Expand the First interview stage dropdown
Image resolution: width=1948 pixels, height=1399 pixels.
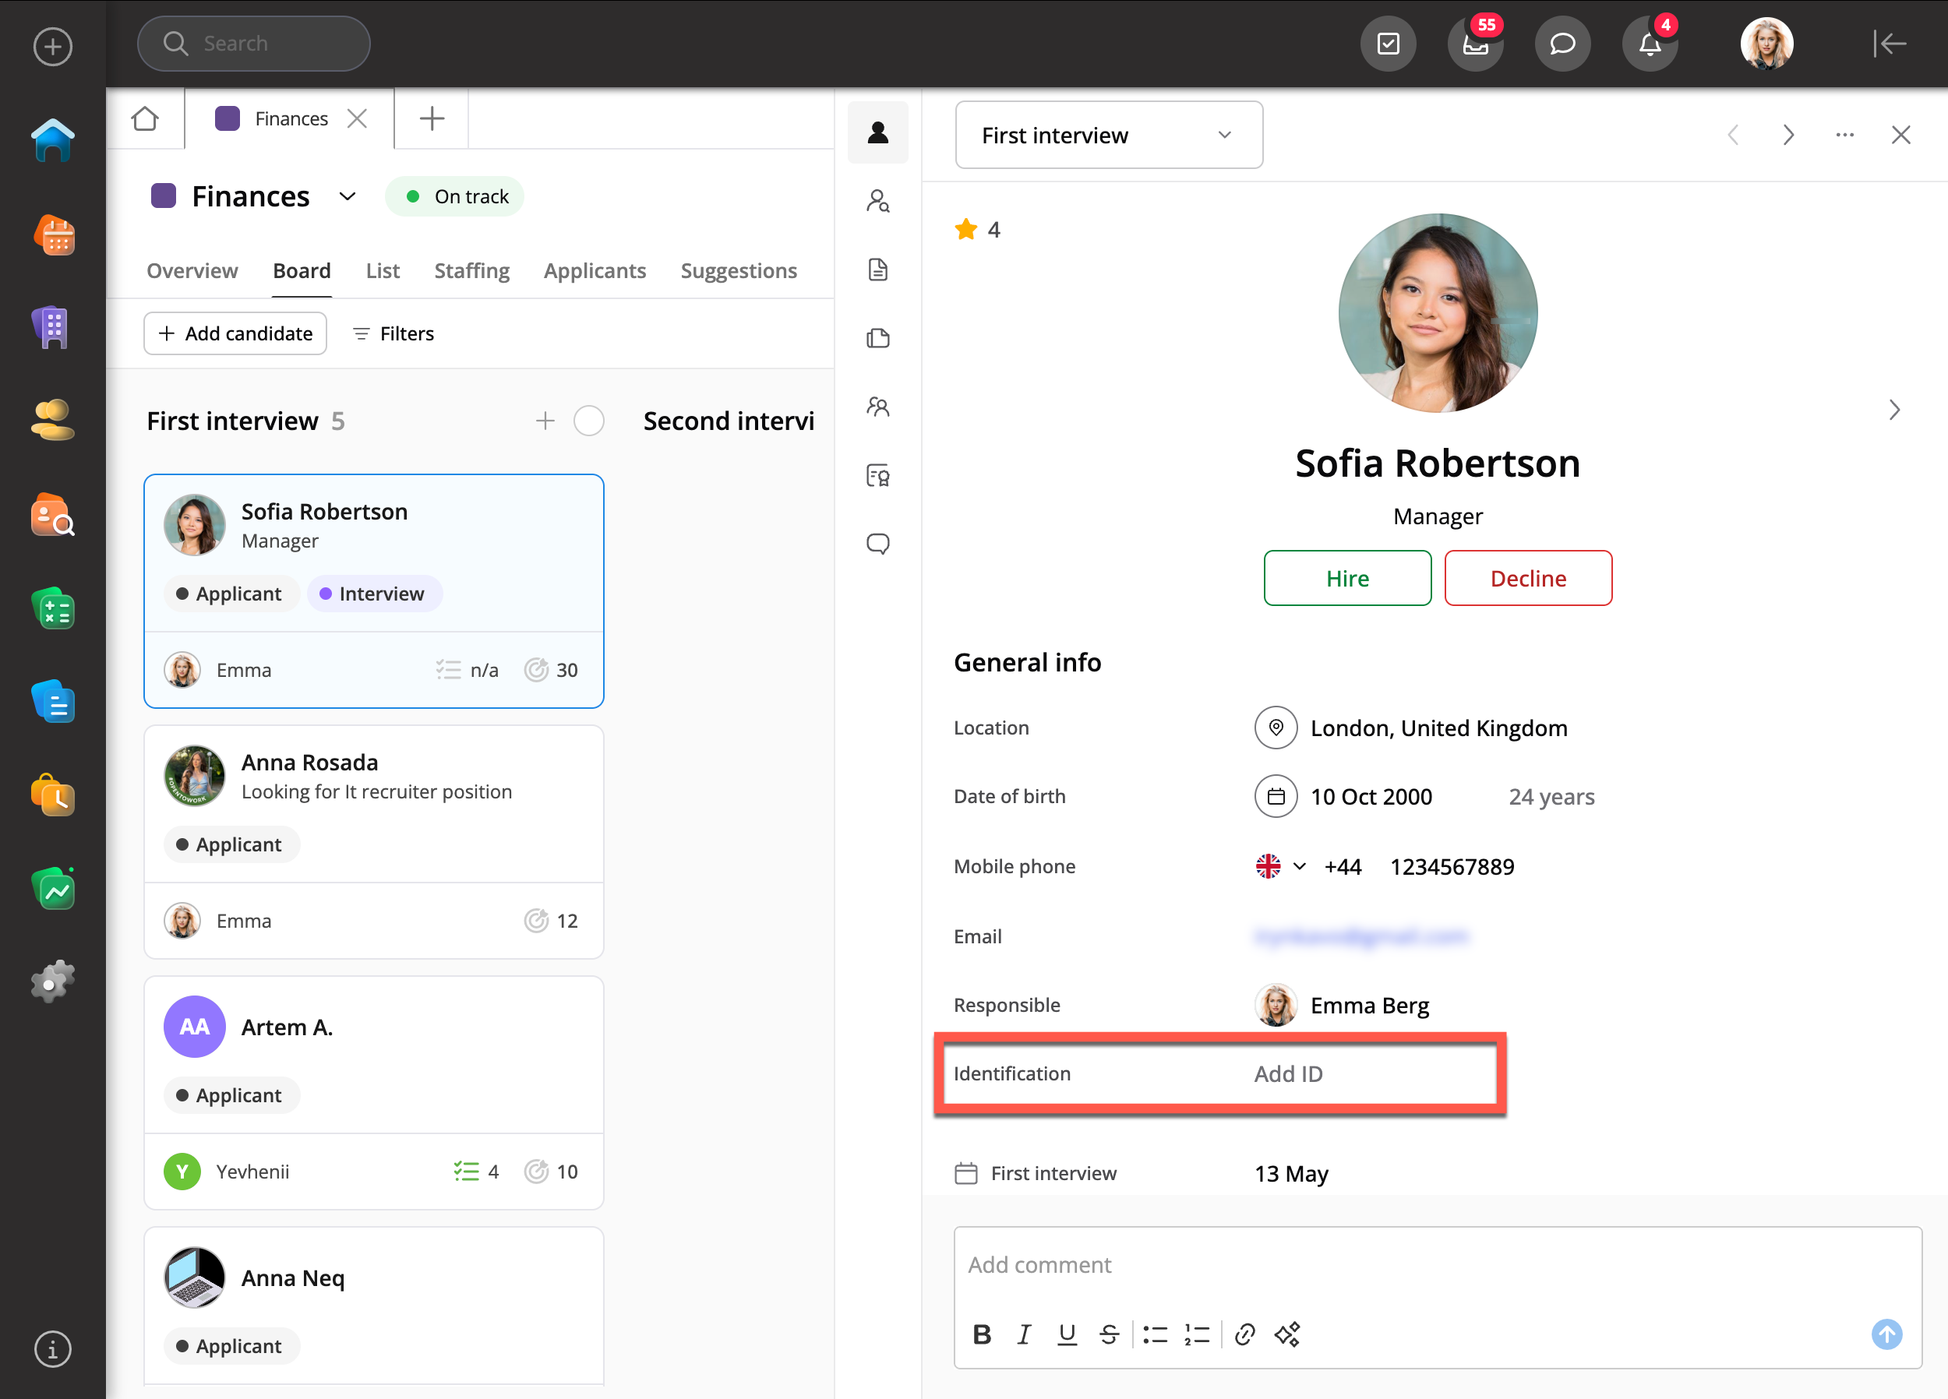(1108, 135)
